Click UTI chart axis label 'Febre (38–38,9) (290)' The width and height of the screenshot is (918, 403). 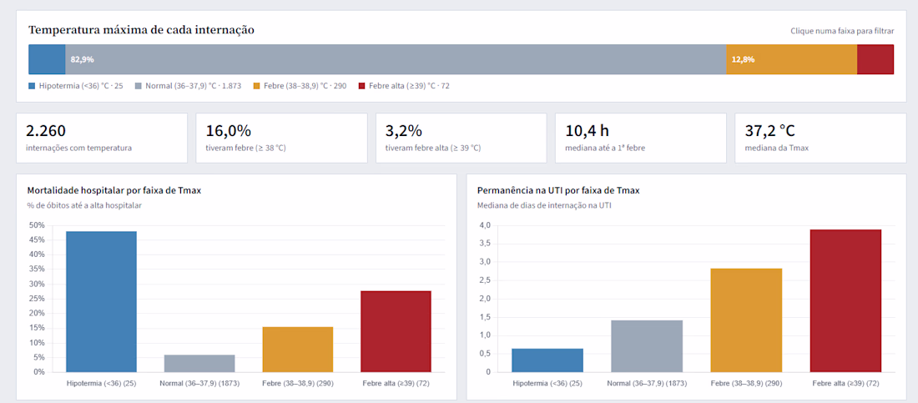(746, 384)
